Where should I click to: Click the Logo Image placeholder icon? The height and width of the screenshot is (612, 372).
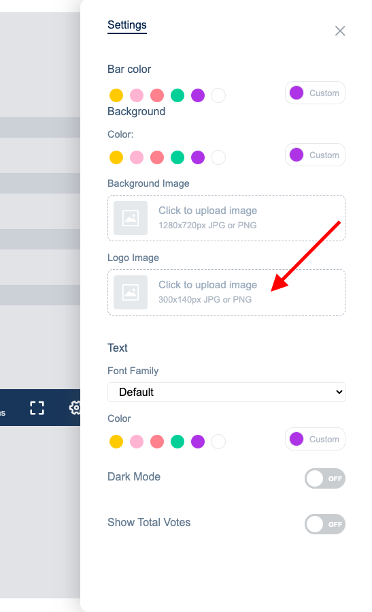coord(131,292)
